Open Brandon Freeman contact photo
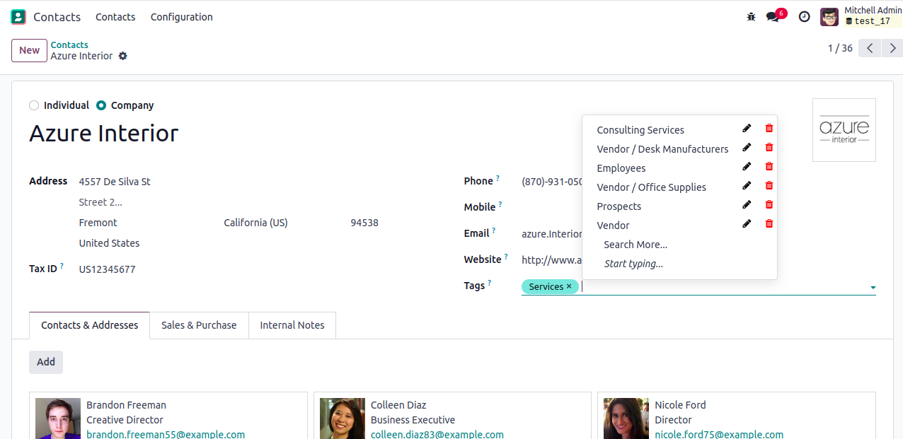 [58, 418]
